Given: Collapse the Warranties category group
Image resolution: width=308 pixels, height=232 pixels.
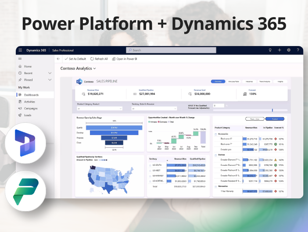Looking at the screenshot, I should click(216, 186).
